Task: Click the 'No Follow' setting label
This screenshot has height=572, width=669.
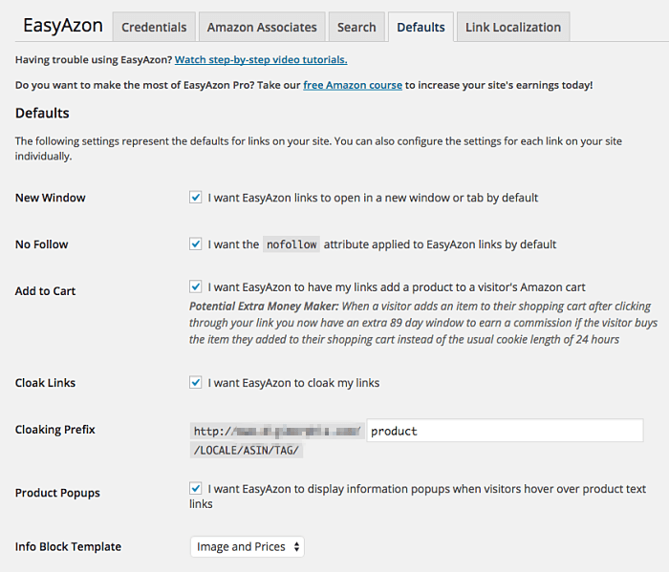Action: pyautogui.click(x=42, y=244)
